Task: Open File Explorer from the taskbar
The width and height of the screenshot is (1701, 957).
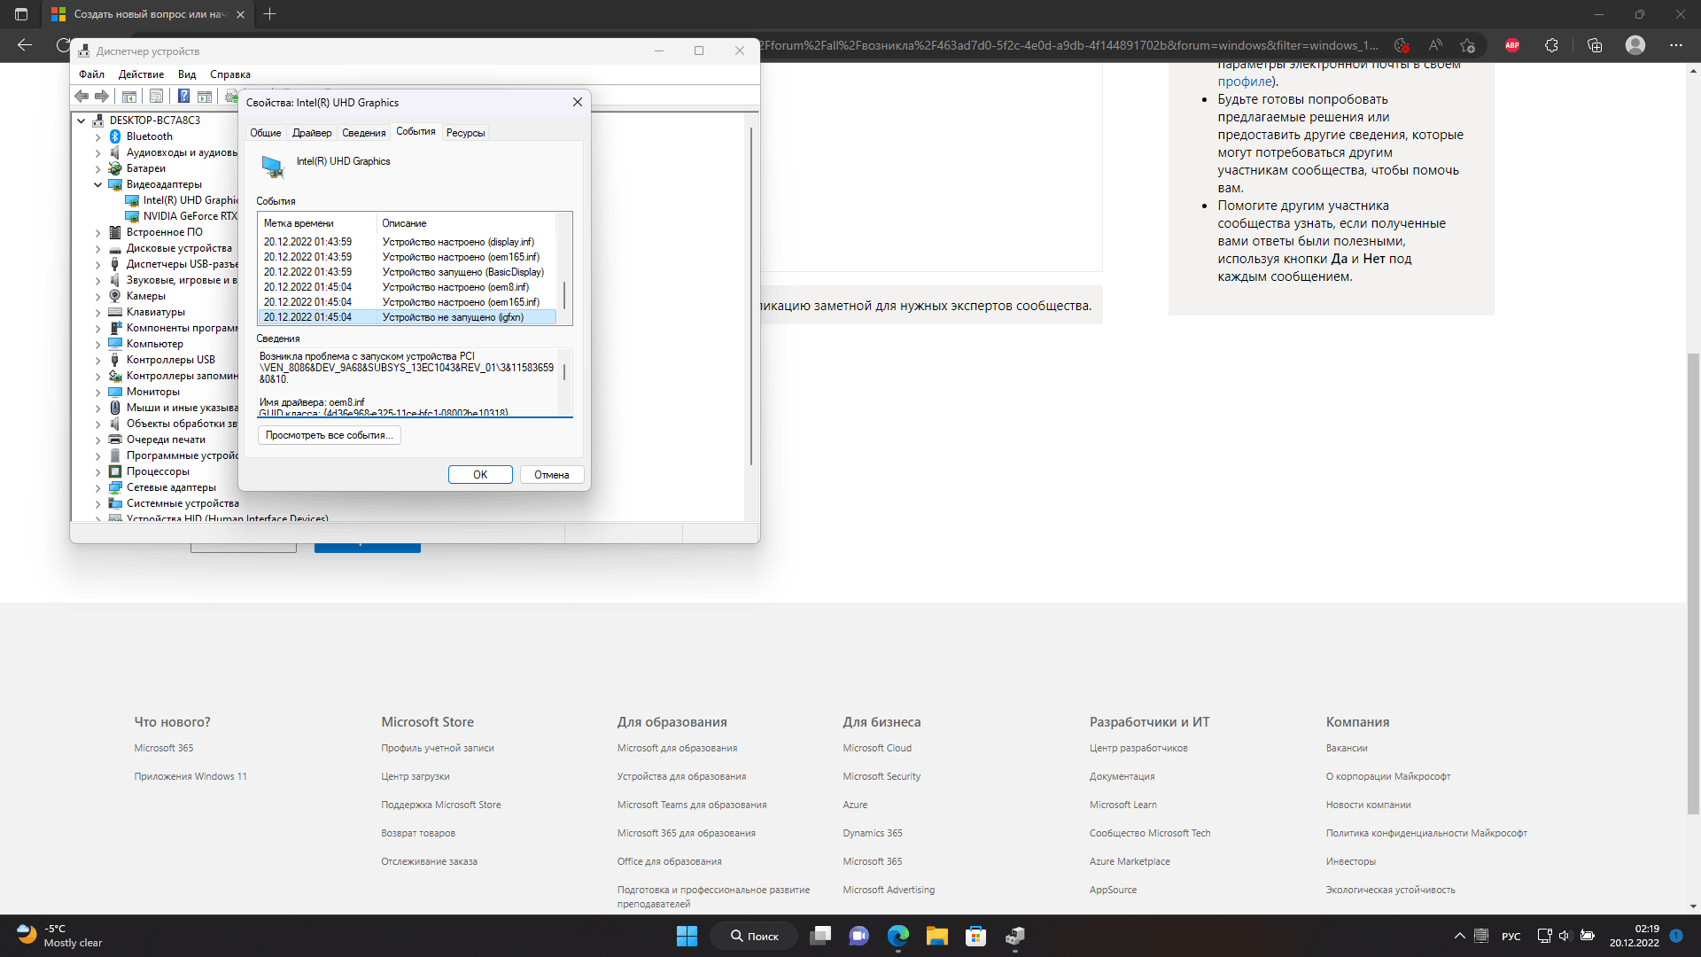Action: click(937, 936)
